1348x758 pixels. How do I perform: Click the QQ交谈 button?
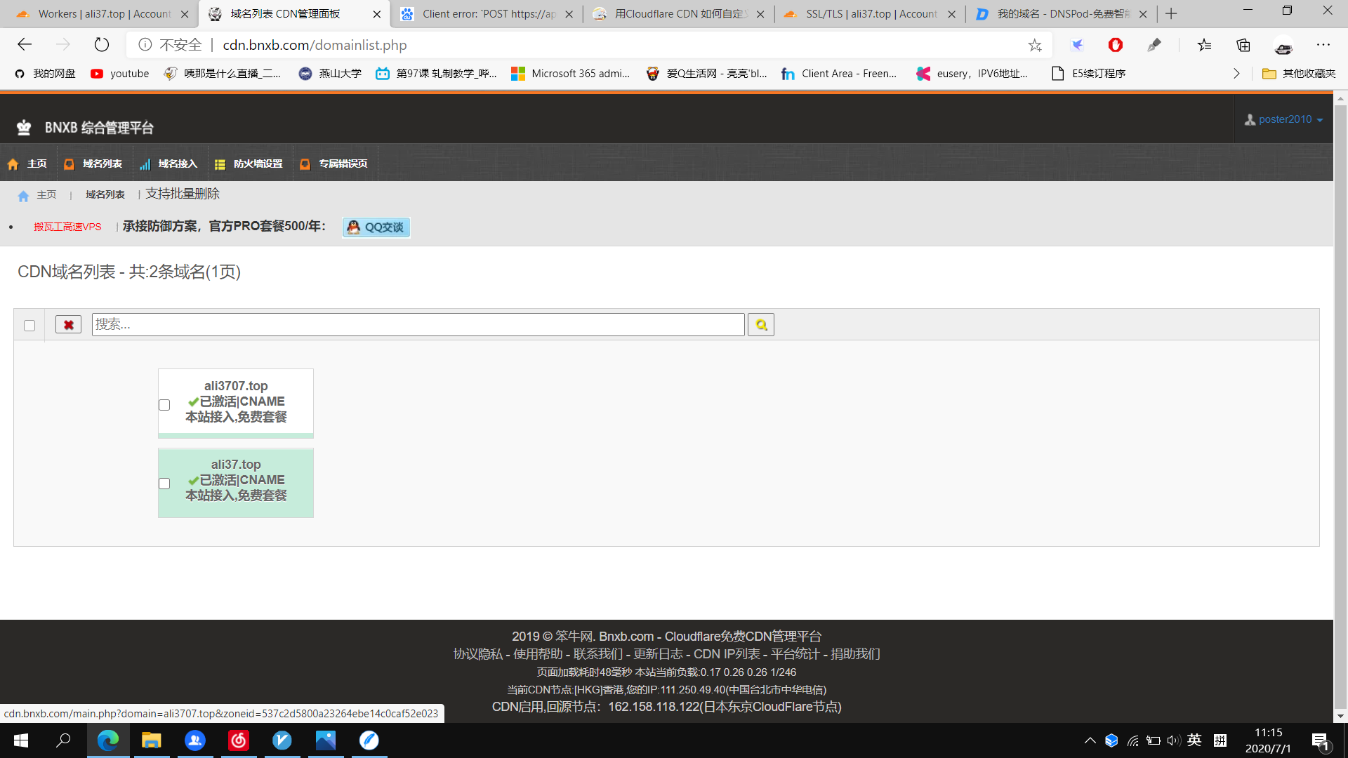coord(376,227)
